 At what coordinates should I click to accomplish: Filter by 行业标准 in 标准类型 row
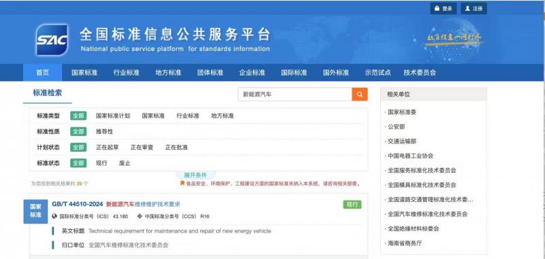click(x=188, y=116)
